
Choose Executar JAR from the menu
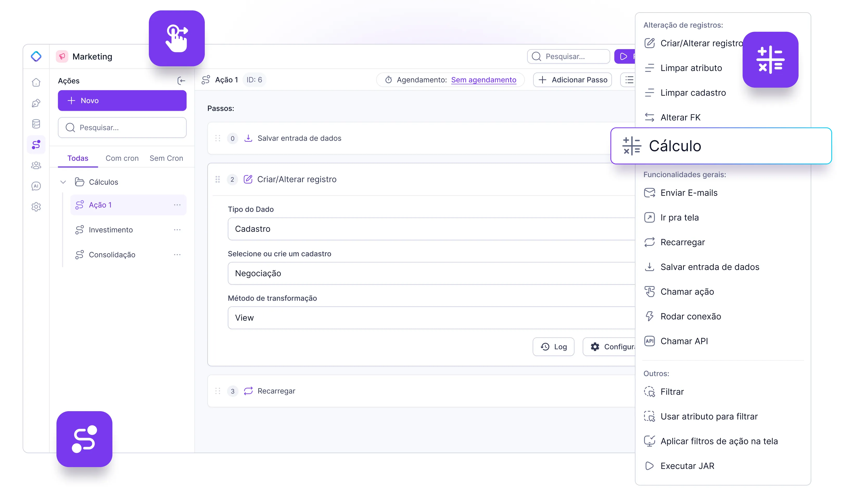click(679, 466)
